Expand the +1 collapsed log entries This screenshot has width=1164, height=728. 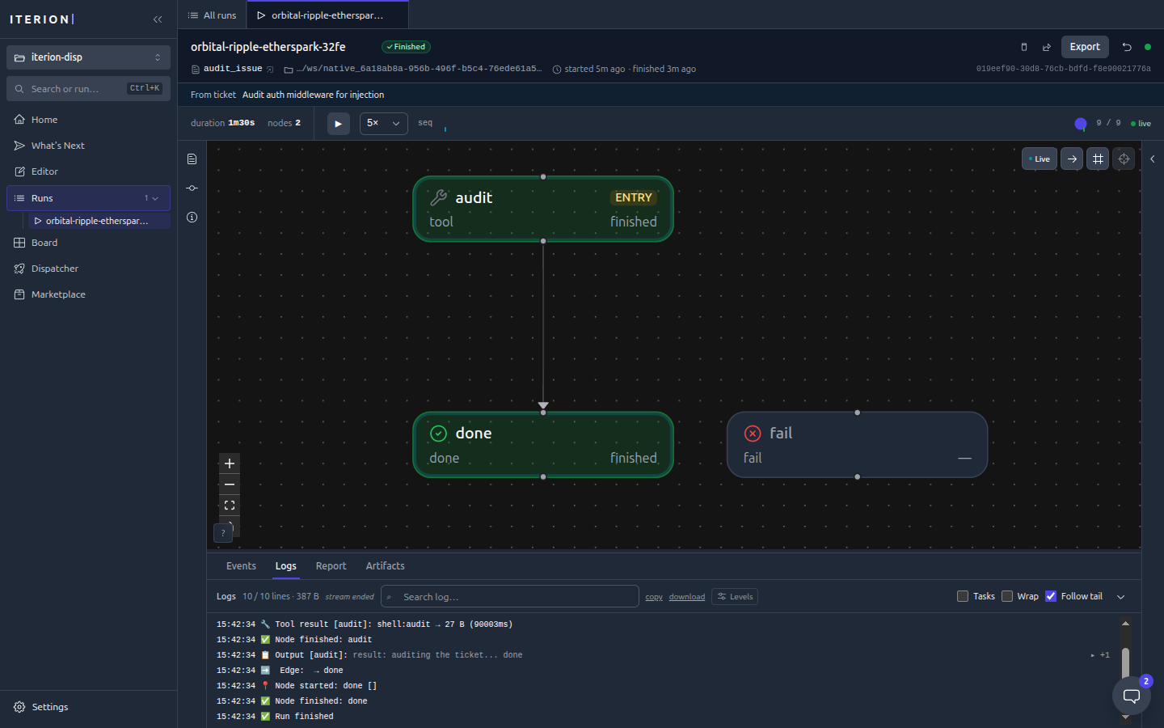(1100, 655)
